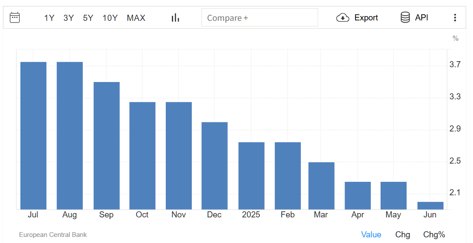
Task: Click the short Jun bar
Action: pyautogui.click(x=430, y=206)
